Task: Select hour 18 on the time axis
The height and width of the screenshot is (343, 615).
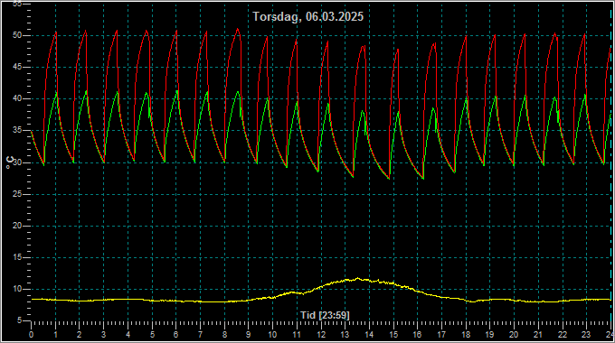Action: pos(466,335)
